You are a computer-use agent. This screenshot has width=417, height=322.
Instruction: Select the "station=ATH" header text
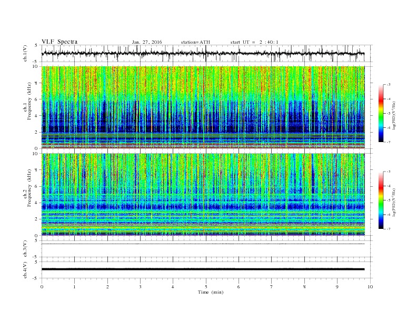pyautogui.click(x=195, y=42)
